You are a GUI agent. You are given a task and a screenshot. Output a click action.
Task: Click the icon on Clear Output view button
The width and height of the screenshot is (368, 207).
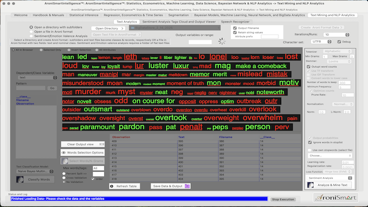coord(102,144)
